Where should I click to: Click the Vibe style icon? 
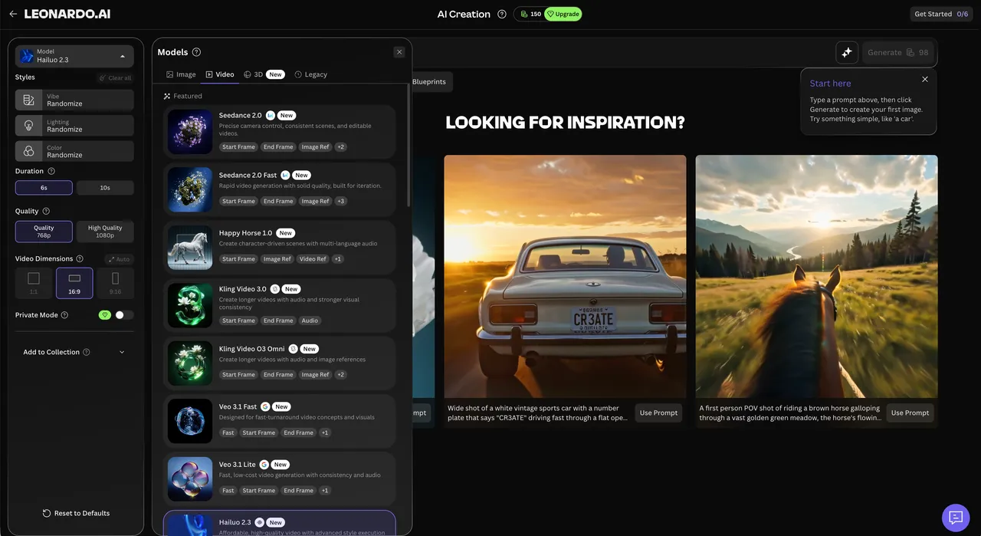tap(28, 100)
